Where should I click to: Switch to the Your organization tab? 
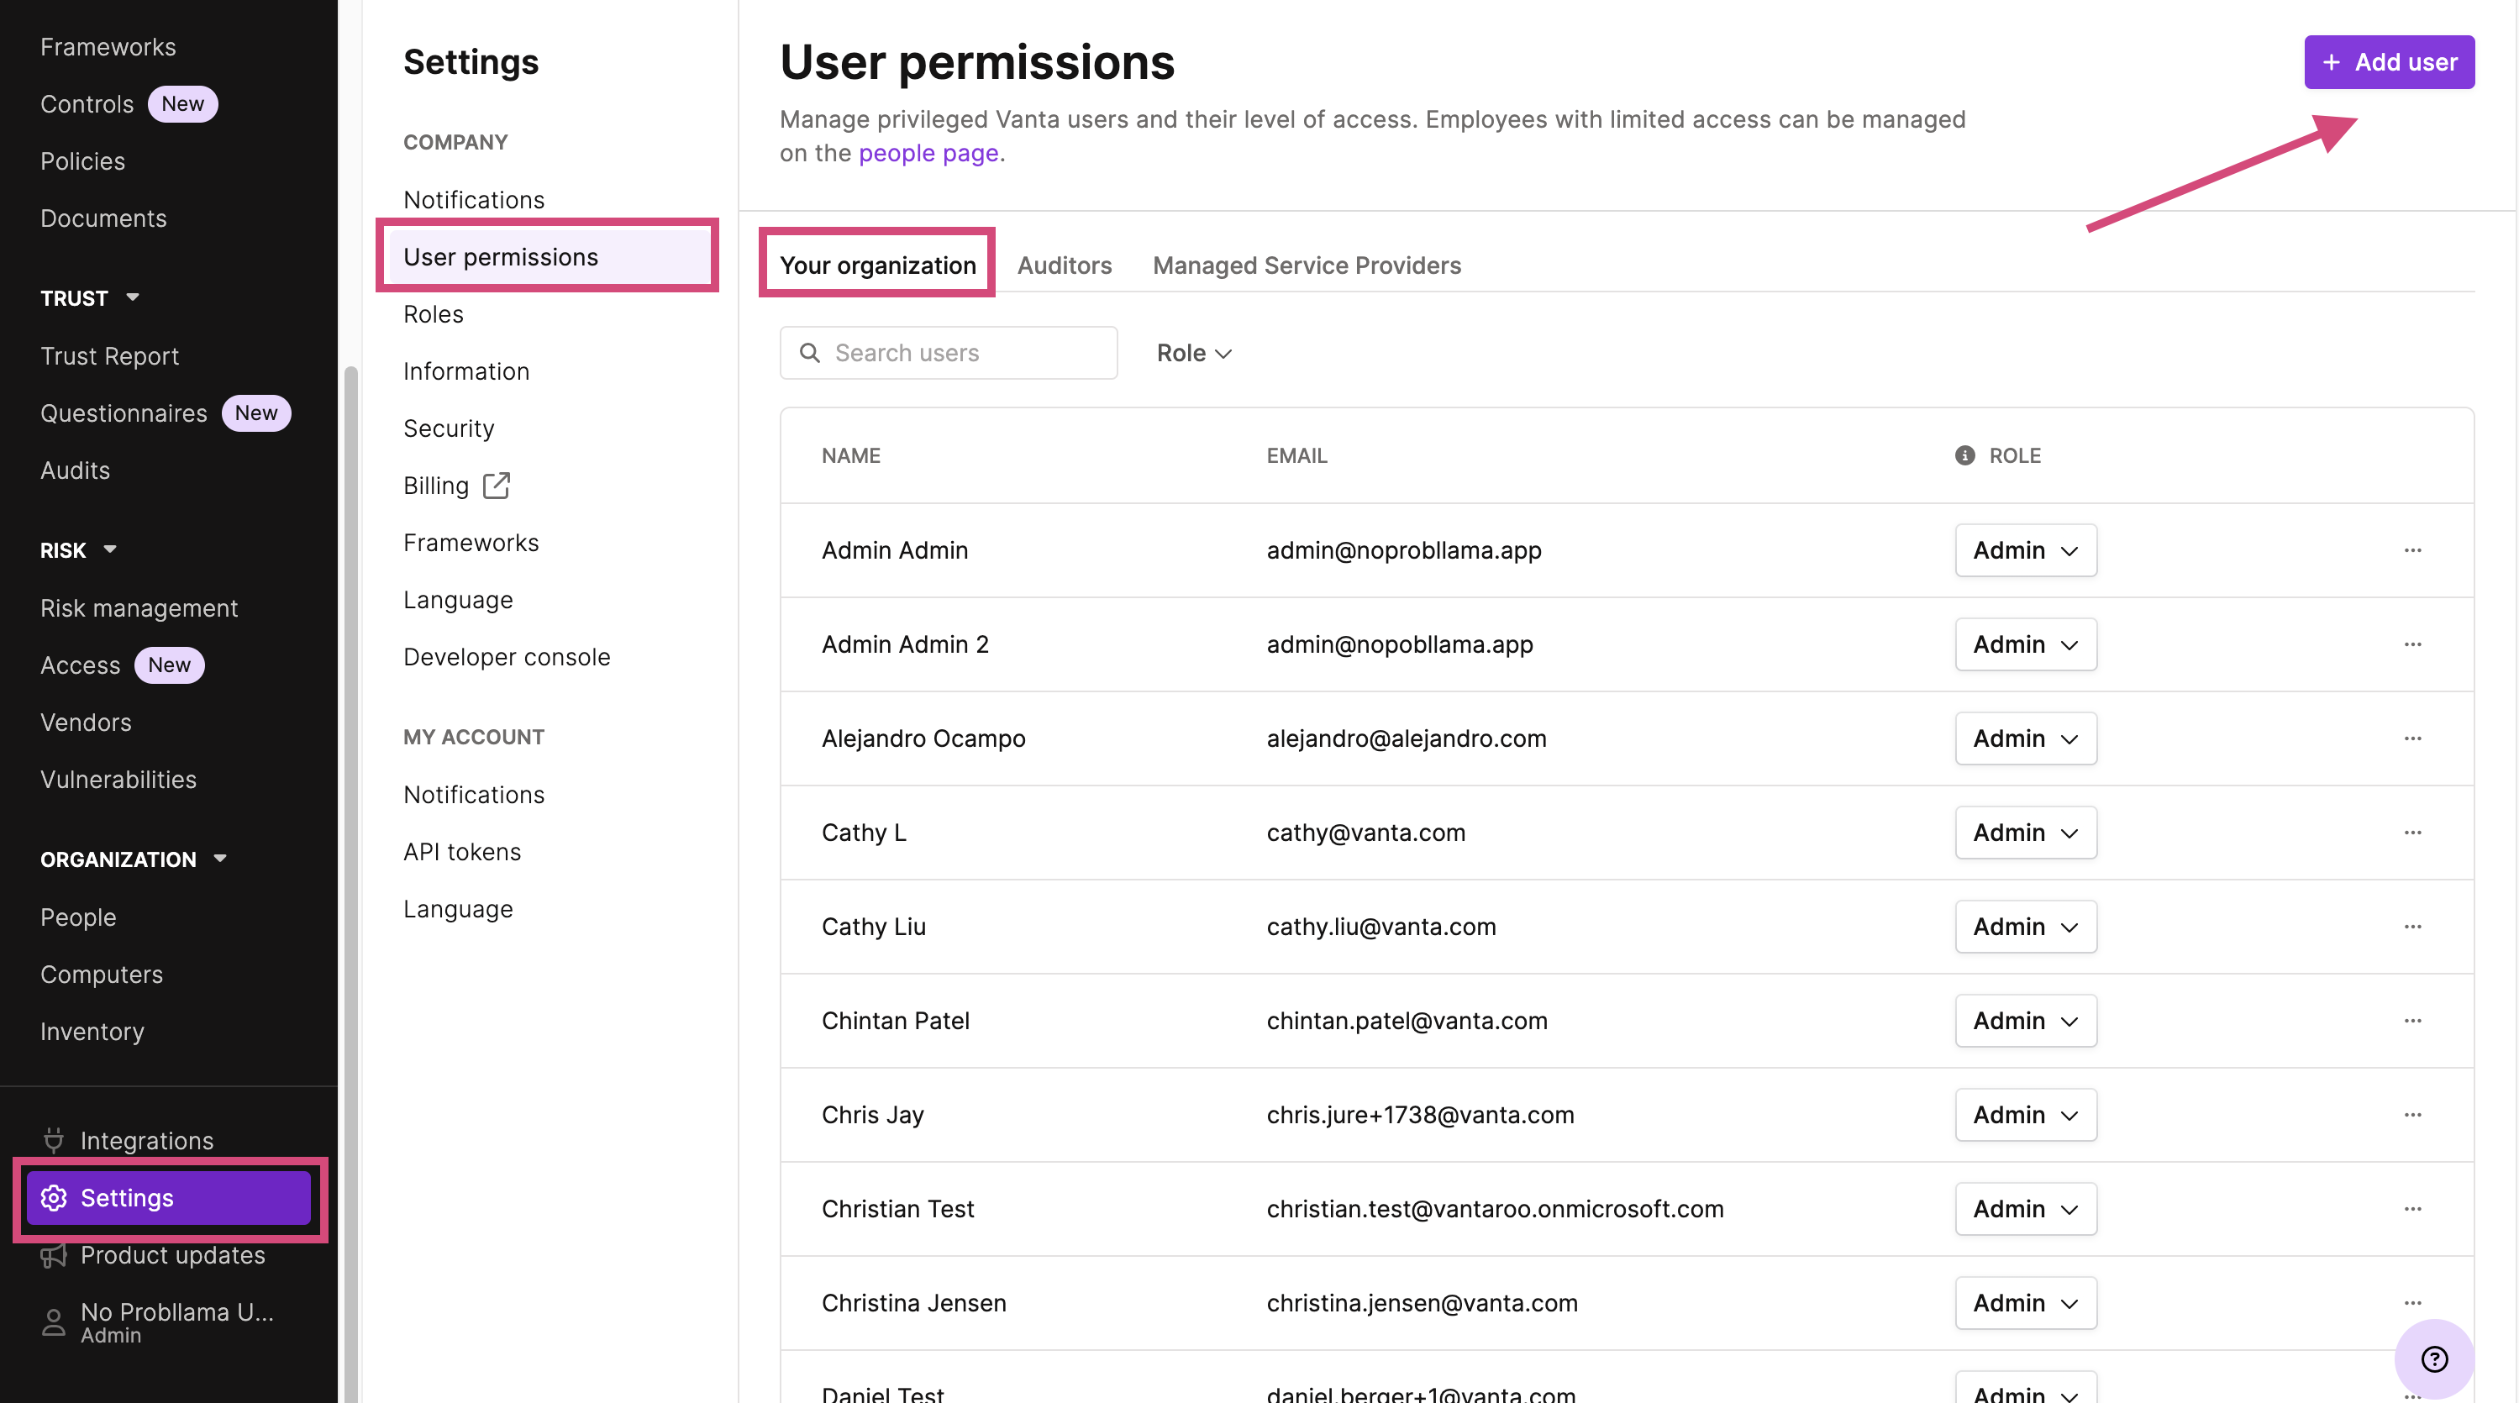pyautogui.click(x=877, y=265)
